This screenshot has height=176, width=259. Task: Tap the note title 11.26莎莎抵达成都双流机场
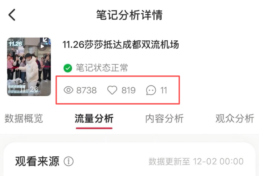121,45
